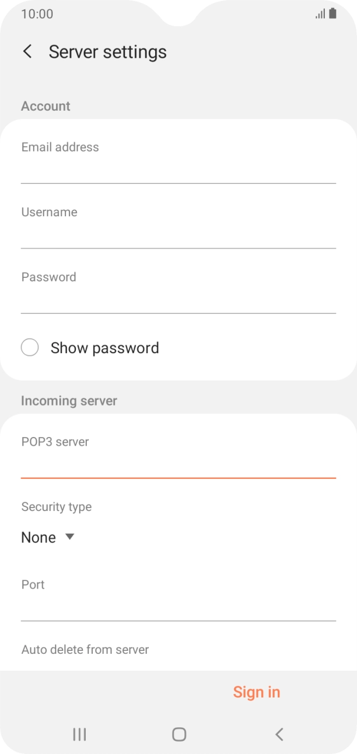Open Auto delete from server options

[x=85, y=649]
